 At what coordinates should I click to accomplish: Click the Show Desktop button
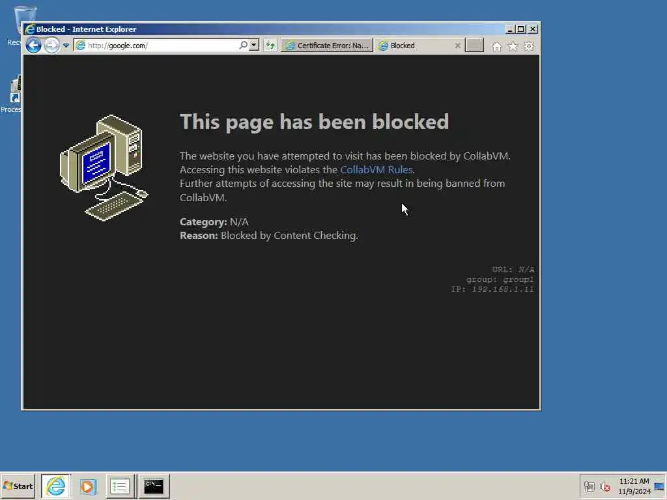(660, 486)
